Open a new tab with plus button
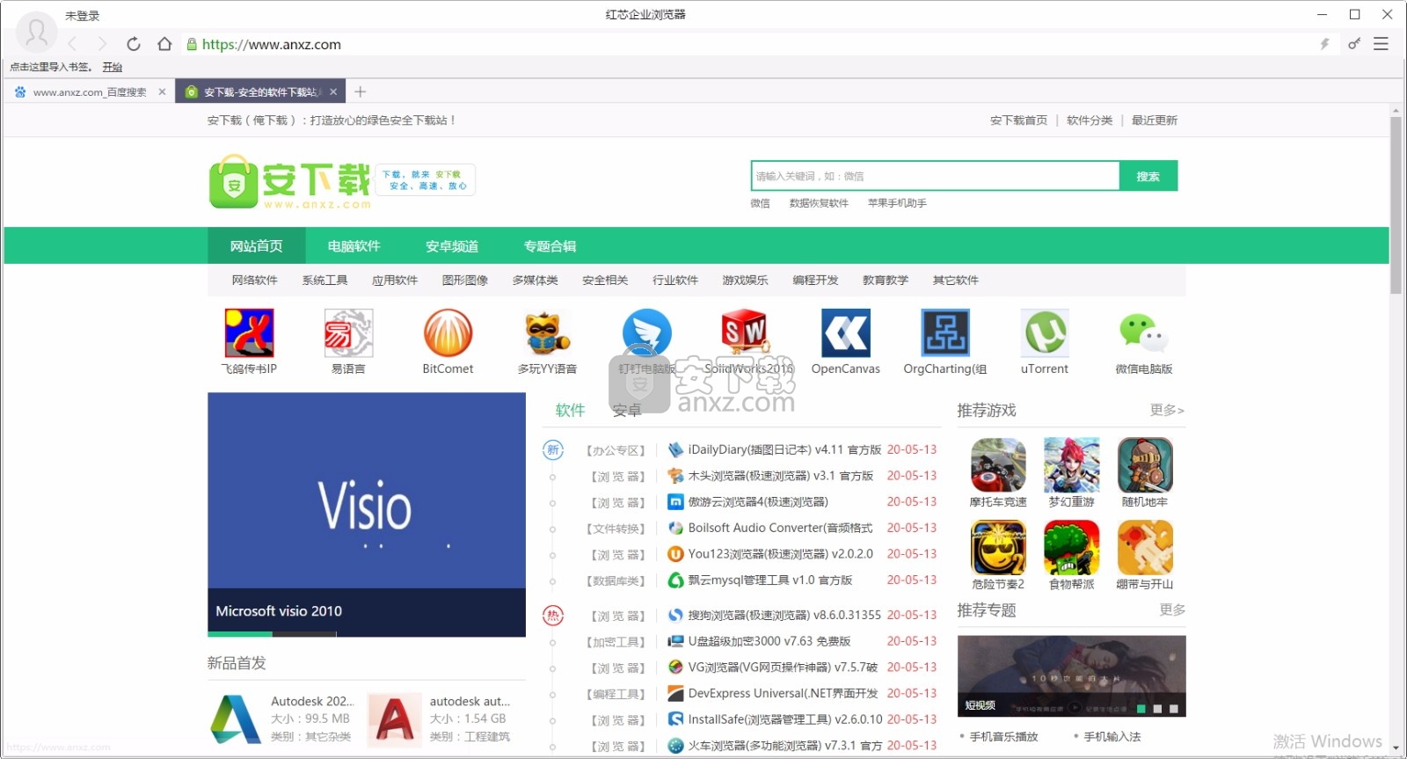 pos(361,91)
